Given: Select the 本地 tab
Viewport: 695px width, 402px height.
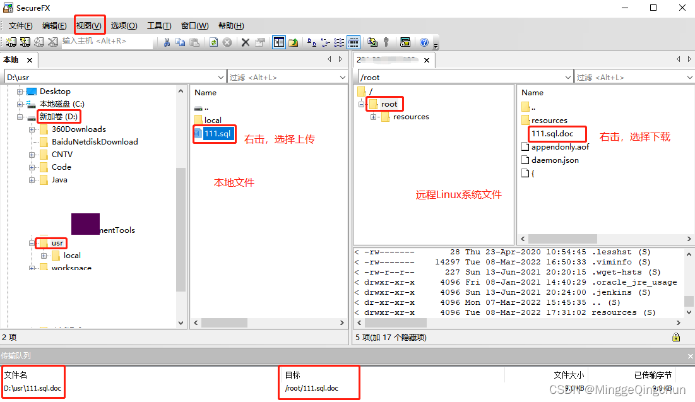Looking at the screenshot, I should 11,60.
